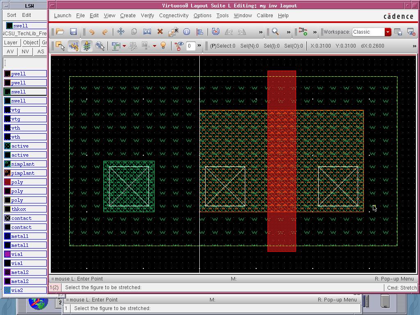This screenshot has height=315, width=420.
Task: Select the pimplant layer in LSW
Action: click(25, 173)
